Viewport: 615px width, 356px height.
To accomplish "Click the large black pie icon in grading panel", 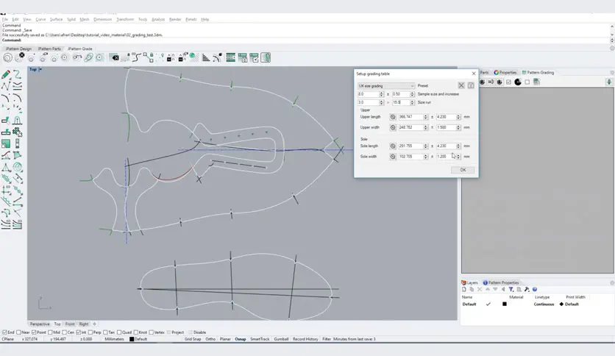I will coord(518,82).
